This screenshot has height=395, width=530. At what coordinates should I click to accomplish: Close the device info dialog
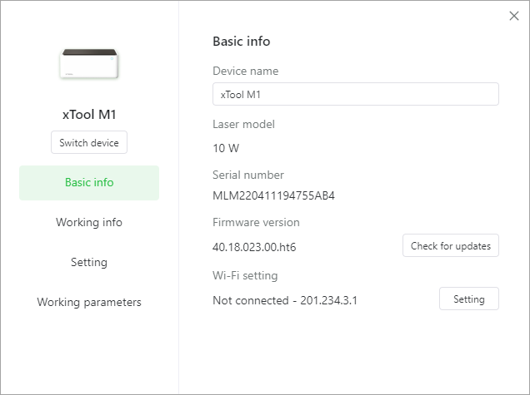click(x=514, y=16)
